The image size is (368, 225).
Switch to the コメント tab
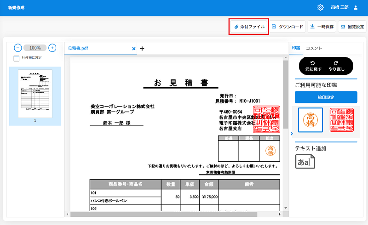(314, 48)
